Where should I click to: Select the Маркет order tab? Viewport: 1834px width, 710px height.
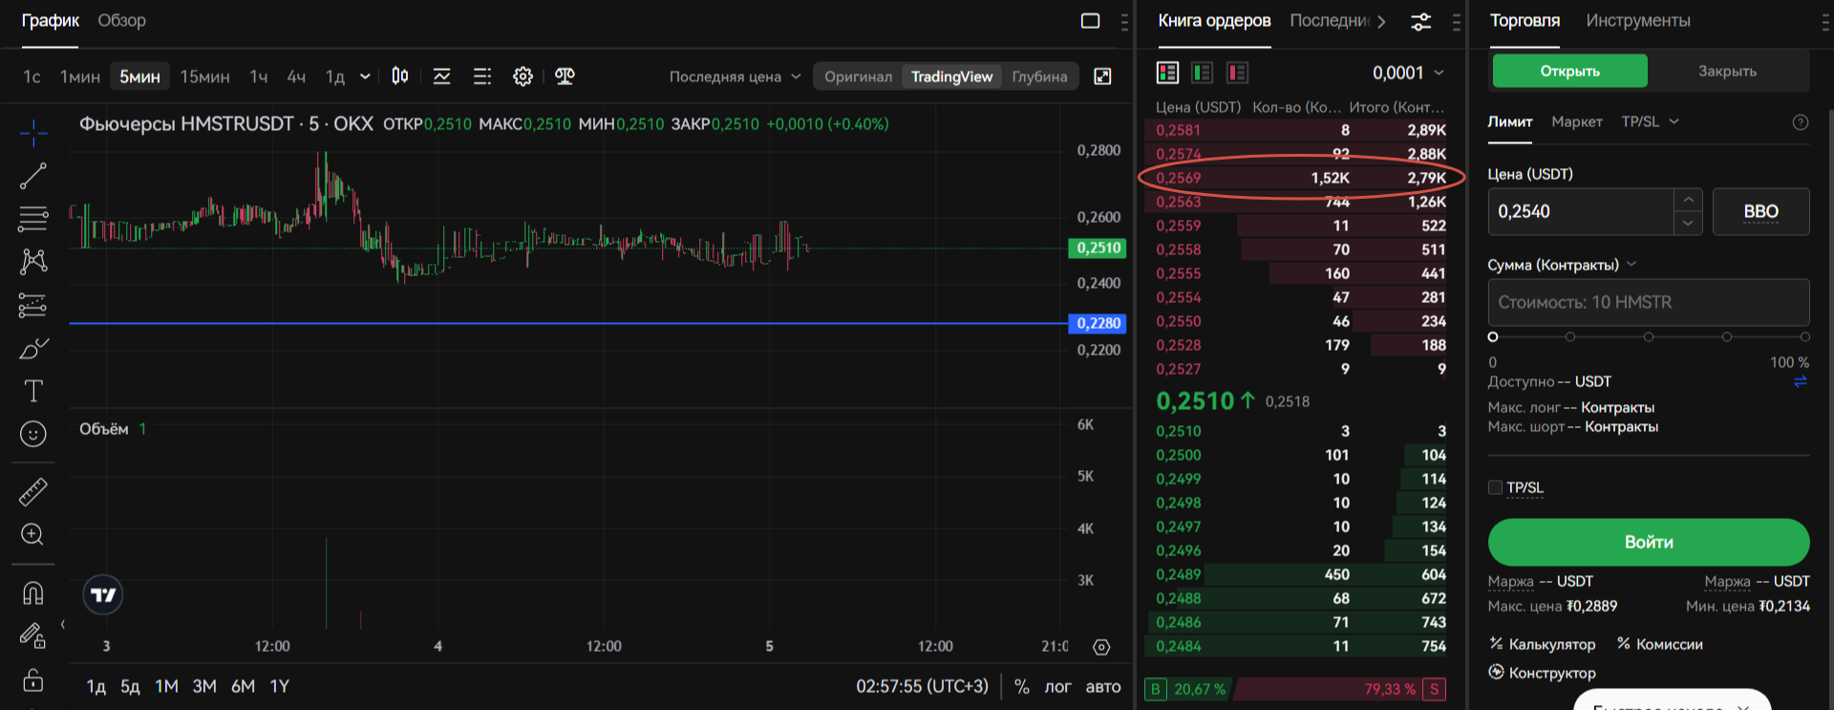[1577, 121]
